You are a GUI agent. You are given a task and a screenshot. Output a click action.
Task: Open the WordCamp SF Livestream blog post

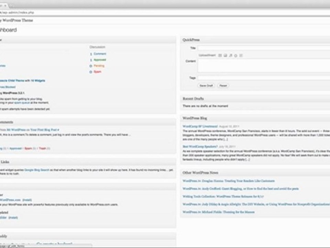(x=200, y=126)
